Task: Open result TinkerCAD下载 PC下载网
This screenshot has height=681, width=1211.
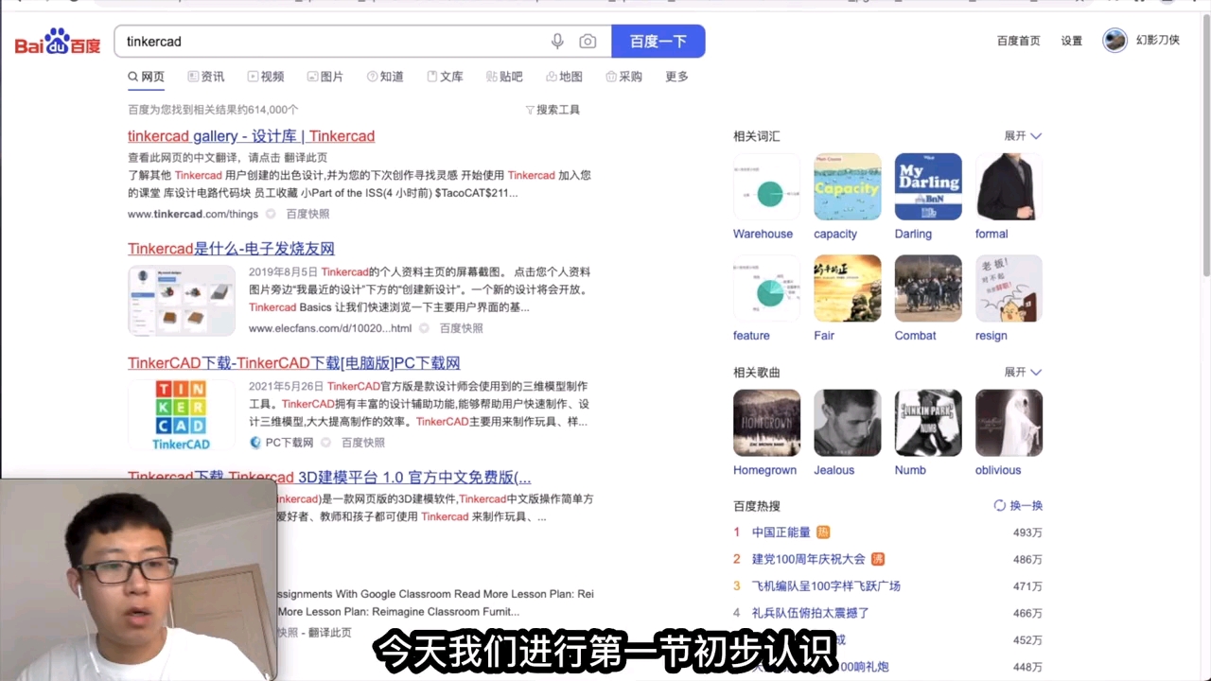Action: (x=294, y=363)
